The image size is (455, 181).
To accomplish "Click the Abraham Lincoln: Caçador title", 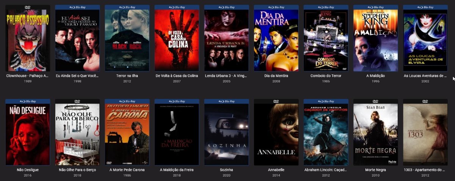I will (326, 170).
